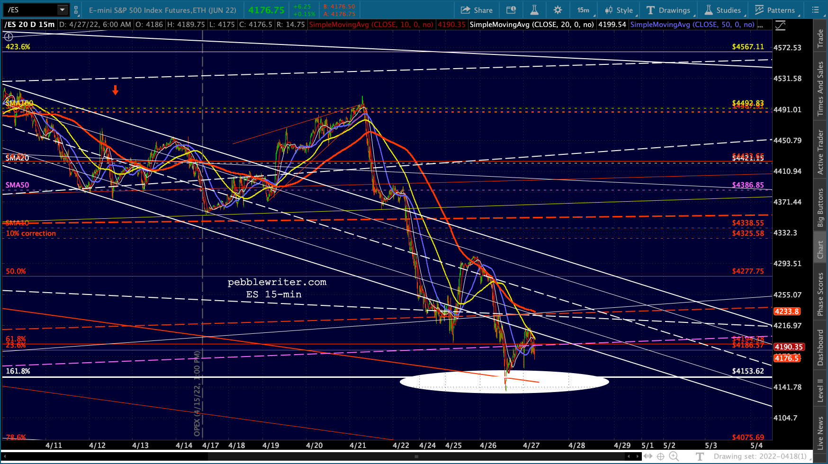Image resolution: width=828 pixels, height=464 pixels.
Task: Toggle the Active Trader side panel
Action: pos(820,152)
